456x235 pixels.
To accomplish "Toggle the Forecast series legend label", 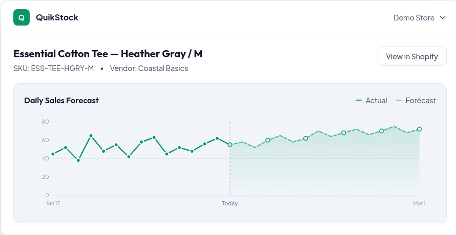I will pos(420,100).
